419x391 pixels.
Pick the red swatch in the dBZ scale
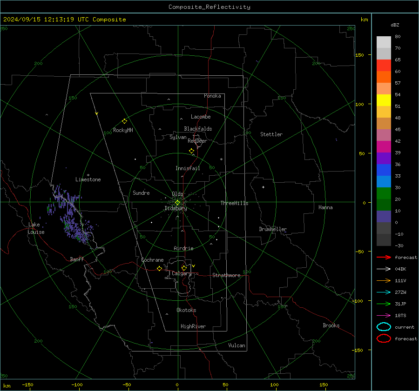(384, 65)
